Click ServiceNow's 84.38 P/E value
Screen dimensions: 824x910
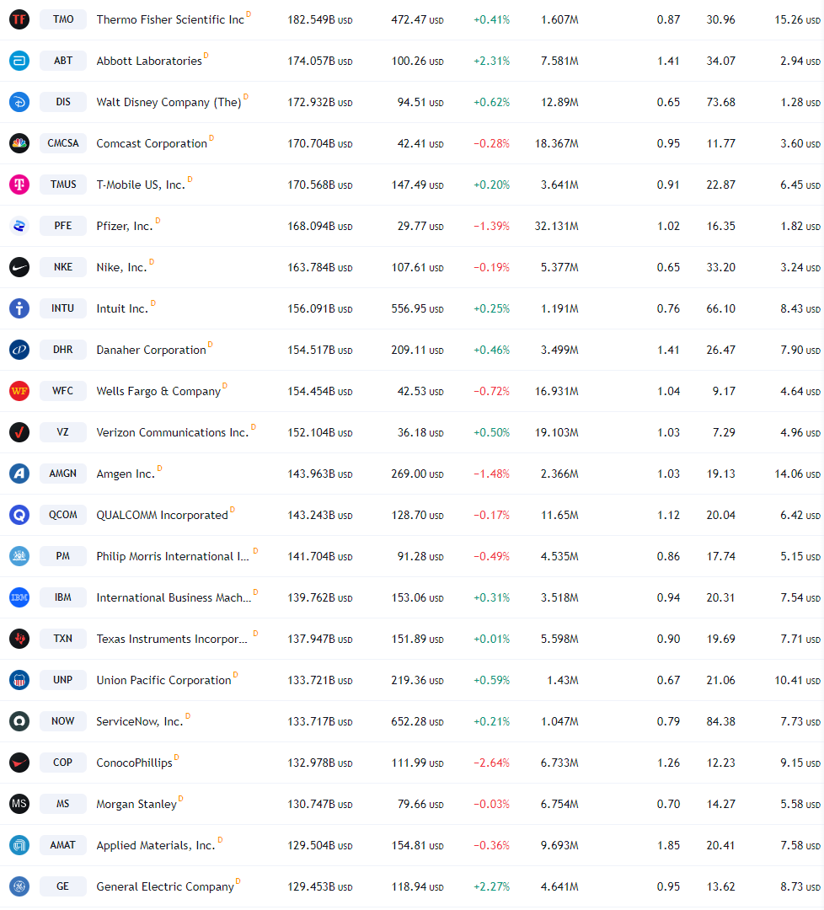click(720, 721)
